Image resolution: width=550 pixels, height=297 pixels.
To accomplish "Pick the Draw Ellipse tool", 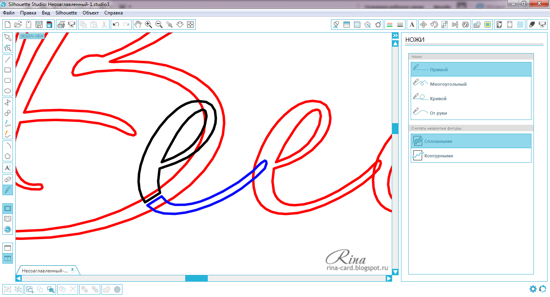I will click(7, 91).
